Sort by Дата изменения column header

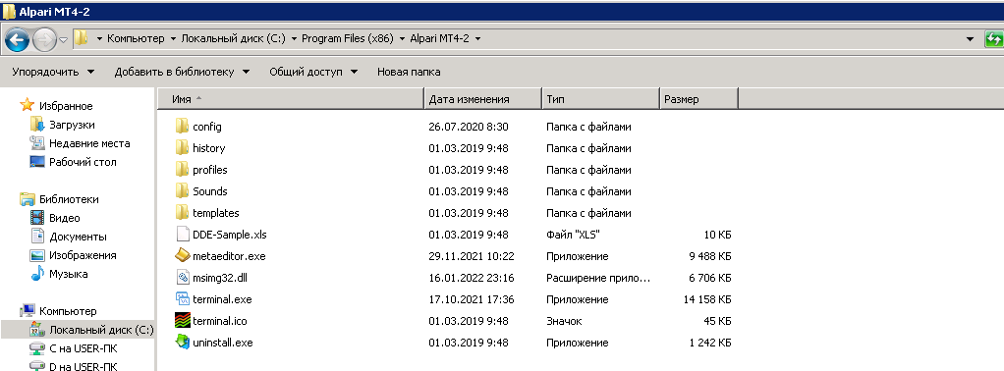482,99
